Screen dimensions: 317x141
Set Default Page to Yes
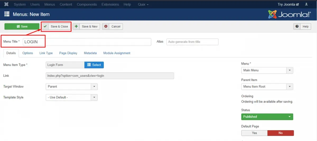pyautogui.click(x=254, y=133)
